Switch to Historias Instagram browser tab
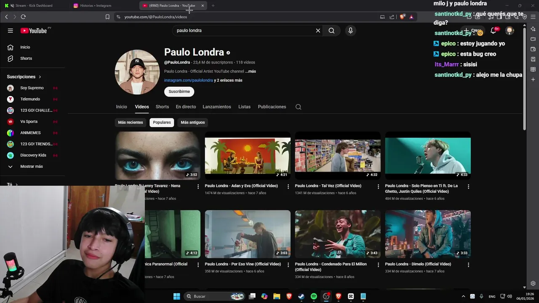This screenshot has width=539, height=303. tap(103, 5)
